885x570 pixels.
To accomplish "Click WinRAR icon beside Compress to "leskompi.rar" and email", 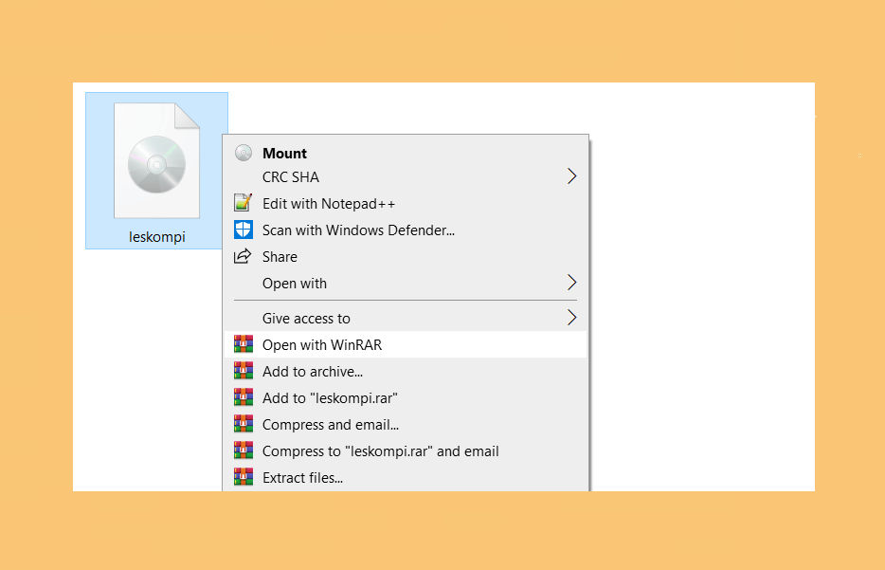I will click(244, 450).
